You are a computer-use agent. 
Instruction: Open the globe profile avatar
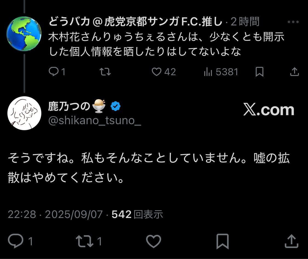pyautogui.click(x=24, y=34)
